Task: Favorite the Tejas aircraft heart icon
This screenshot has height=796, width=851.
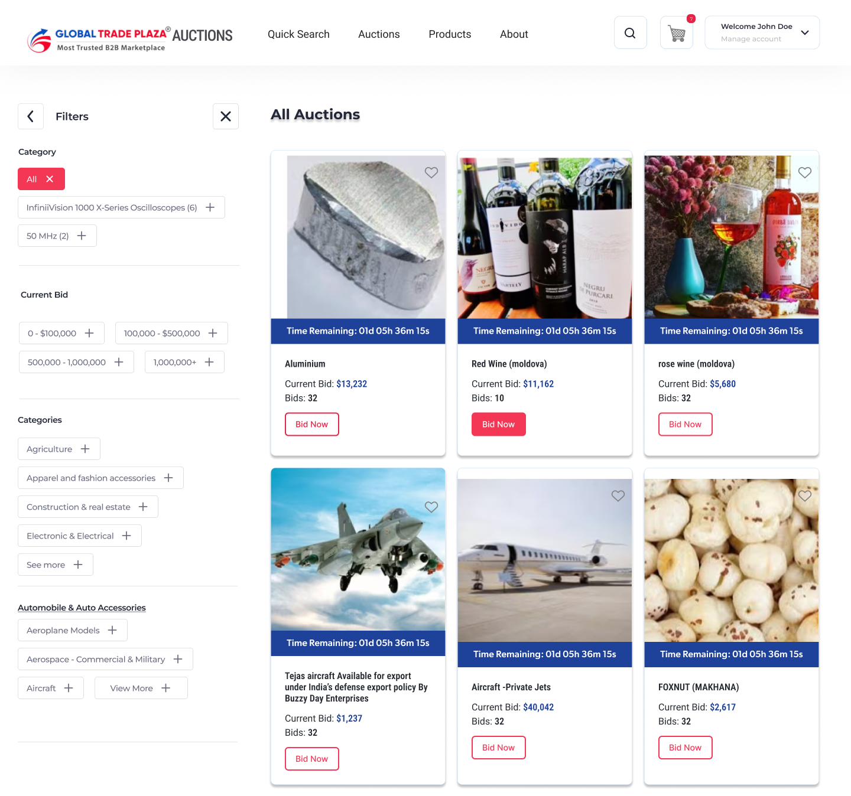Action: [431, 507]
